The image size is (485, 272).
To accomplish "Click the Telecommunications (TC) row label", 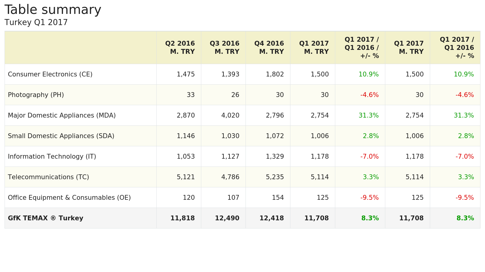I will pos(48,177).
